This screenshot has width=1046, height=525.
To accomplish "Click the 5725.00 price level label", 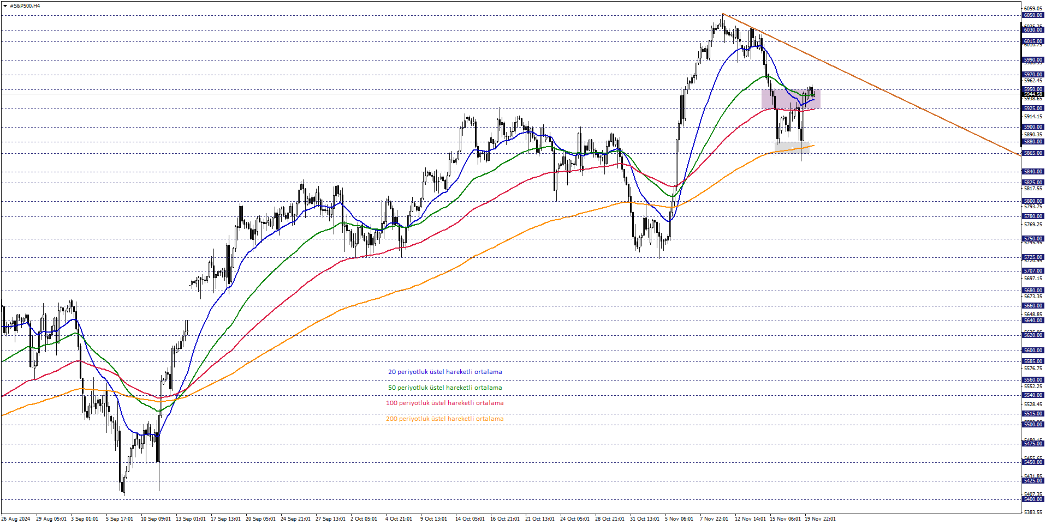I will (x=1033, y=257).
